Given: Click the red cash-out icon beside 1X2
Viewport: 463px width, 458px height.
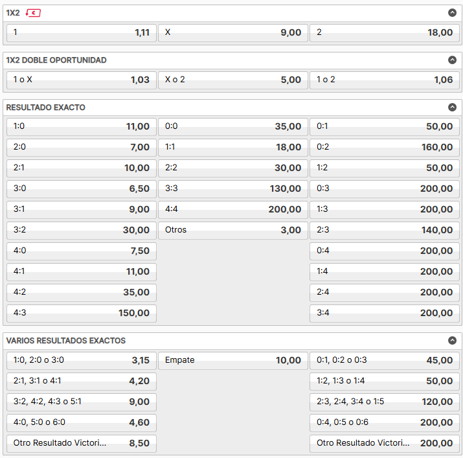Looking at the screenshot, I should pyautogui.click(x=33, y=13).
